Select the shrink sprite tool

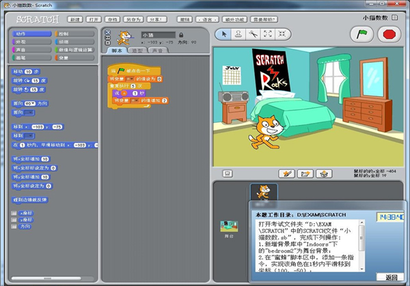coord(282,33)
